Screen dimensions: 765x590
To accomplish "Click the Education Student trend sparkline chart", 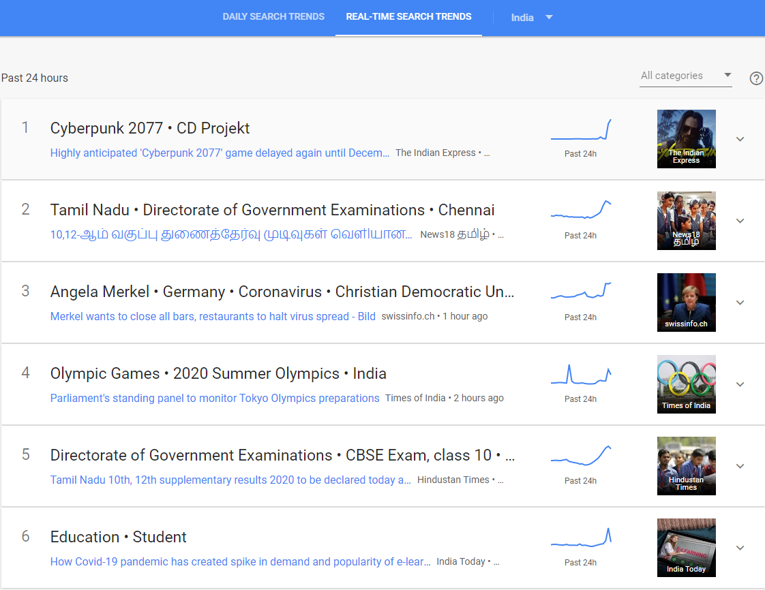I will 581,537.
